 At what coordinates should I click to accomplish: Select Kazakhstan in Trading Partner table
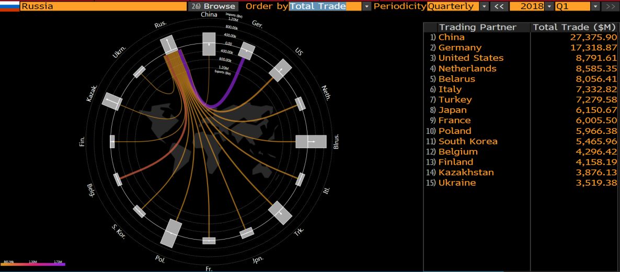point(466,172)
